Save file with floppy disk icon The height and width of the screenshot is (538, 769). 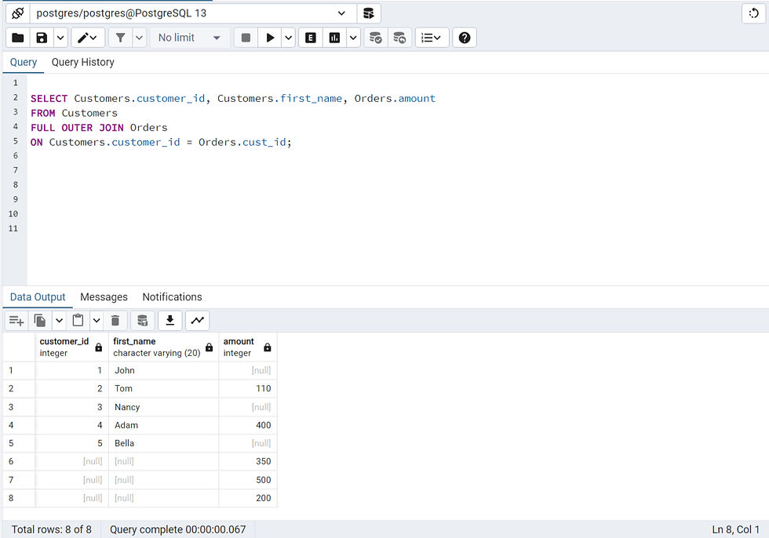pyautogui.click(x=42, y=38)
